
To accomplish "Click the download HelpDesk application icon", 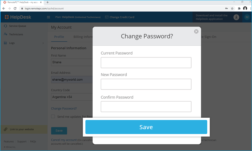I will pos(236,17).
